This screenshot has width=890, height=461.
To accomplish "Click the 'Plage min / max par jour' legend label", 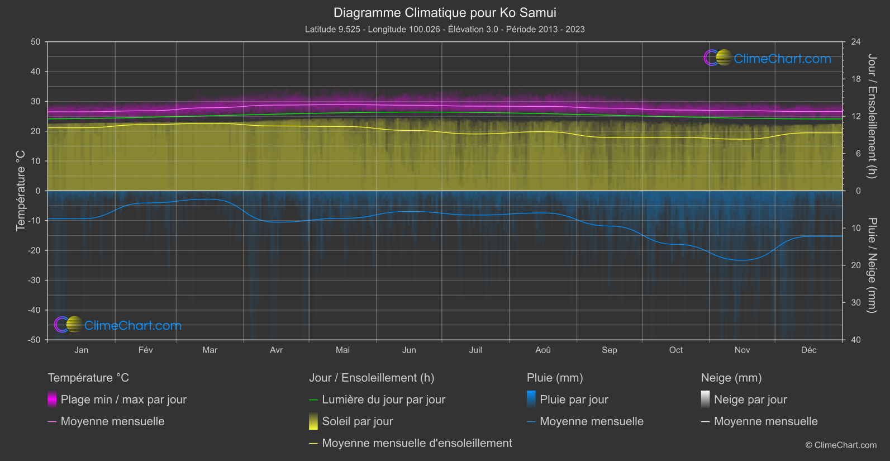I will point(123,400).
